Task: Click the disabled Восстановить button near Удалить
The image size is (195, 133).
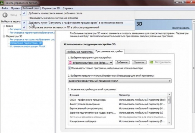Action: pyautogui.click(x=160, y=62)
